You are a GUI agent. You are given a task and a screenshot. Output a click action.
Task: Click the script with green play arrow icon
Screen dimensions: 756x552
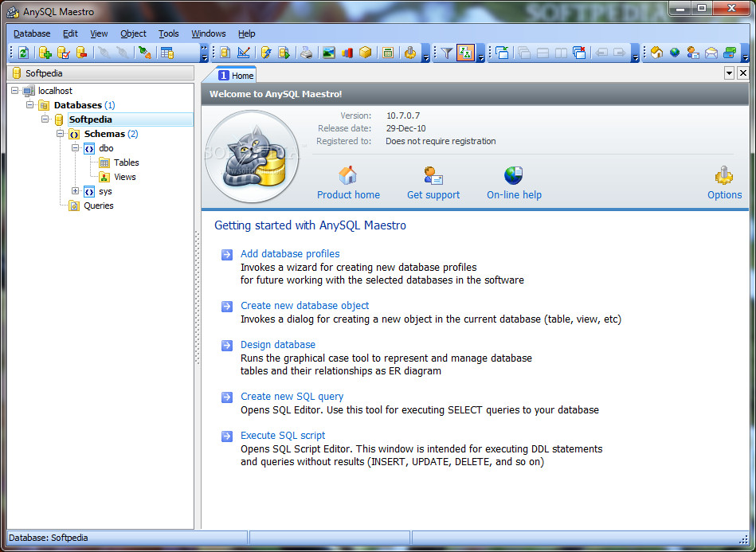tap(284, 53)
